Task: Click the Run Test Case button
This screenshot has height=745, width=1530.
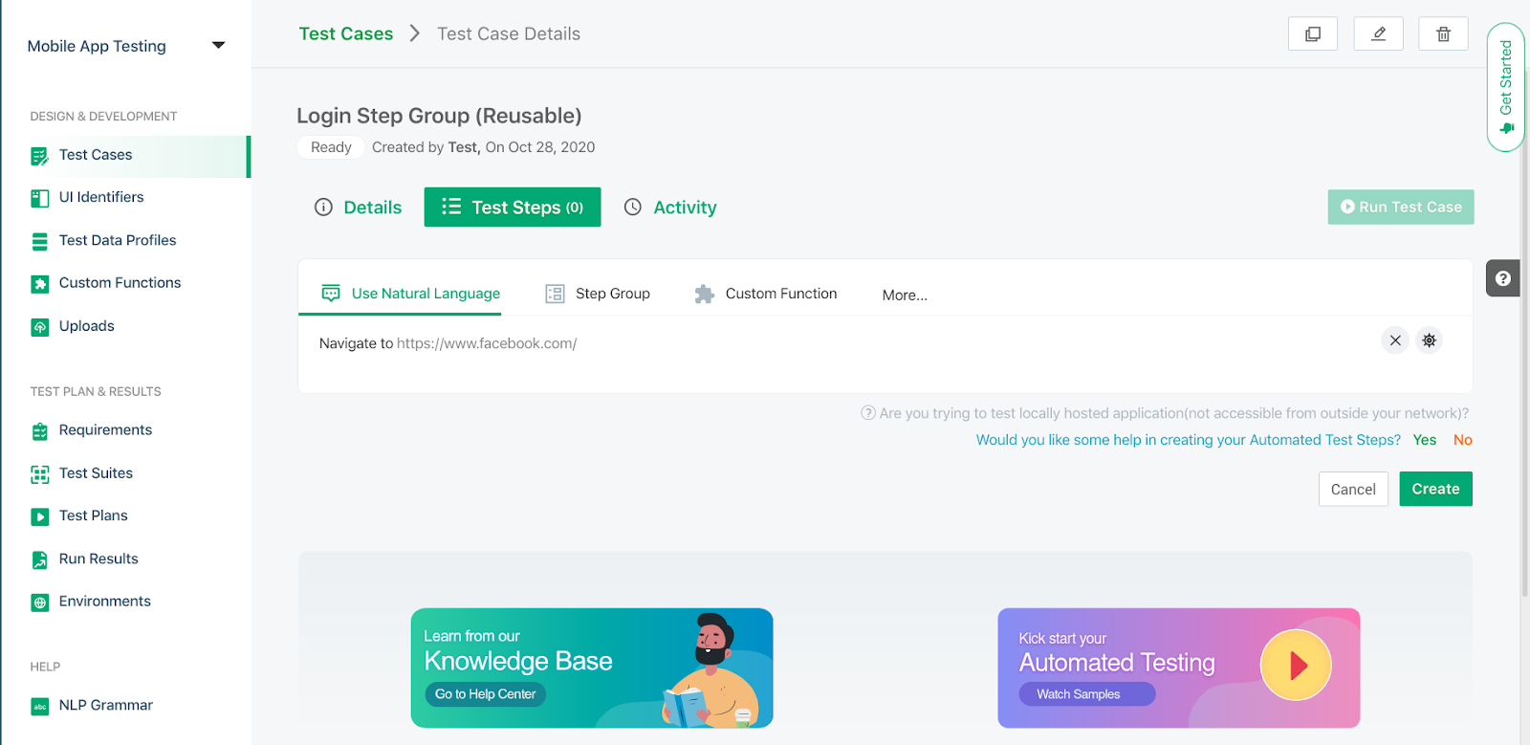Action: tap(1401, 207)
